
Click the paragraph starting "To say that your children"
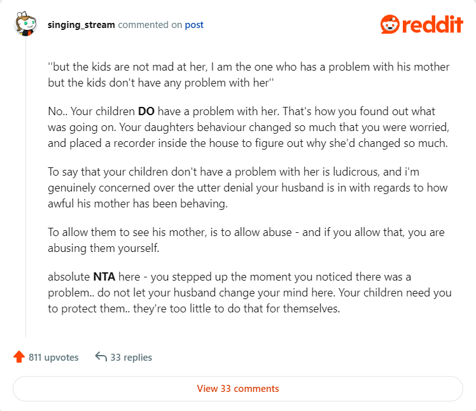tap(248, 188)
